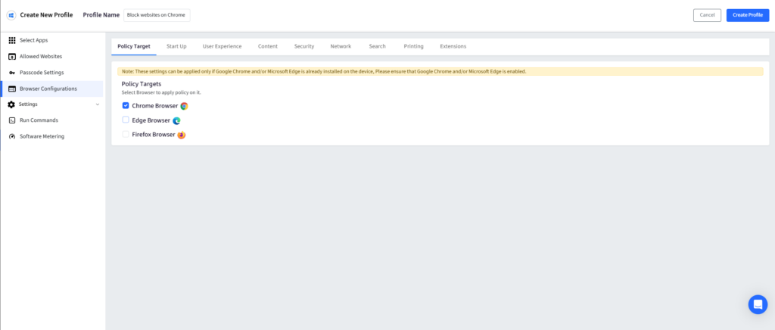This screenshot has width=775, height=330.
Task: Click the Policy Targets heading
Action: pyautogui.click(x=142, y=84)
